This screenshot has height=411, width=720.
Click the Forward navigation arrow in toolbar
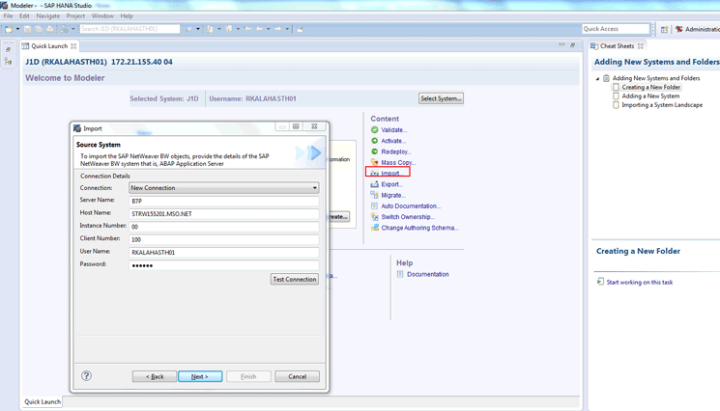277,29
